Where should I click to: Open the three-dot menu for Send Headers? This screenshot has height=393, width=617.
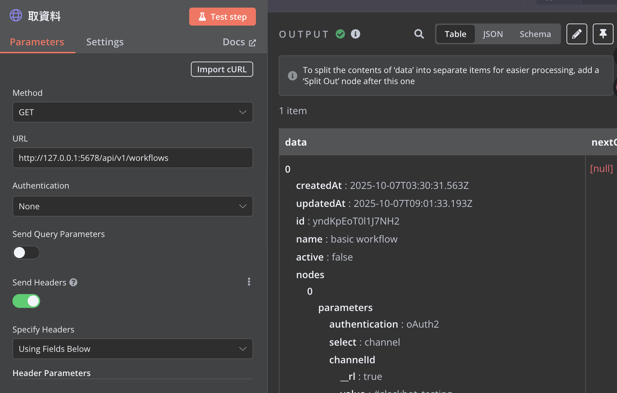click(249, 282)
